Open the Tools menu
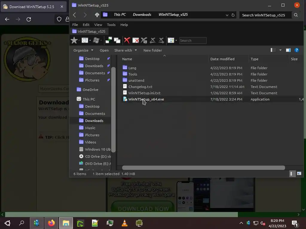 (x=111, y=25)
